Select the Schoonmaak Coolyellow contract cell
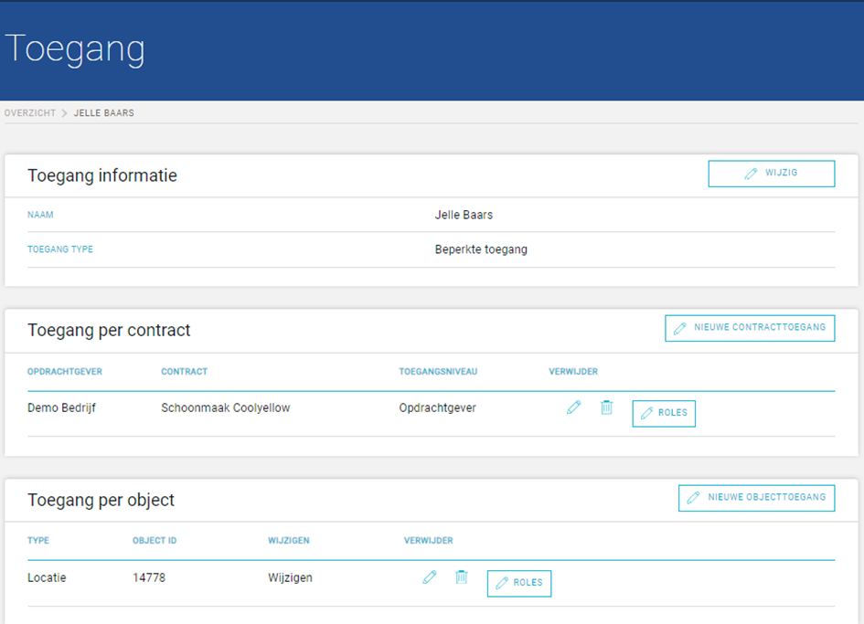 [x=225, y=408]
